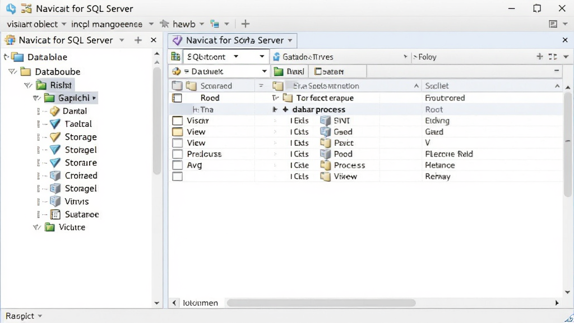Toggle the Avg row checkbox
The image size is (574, 323).
pos(177,165)
